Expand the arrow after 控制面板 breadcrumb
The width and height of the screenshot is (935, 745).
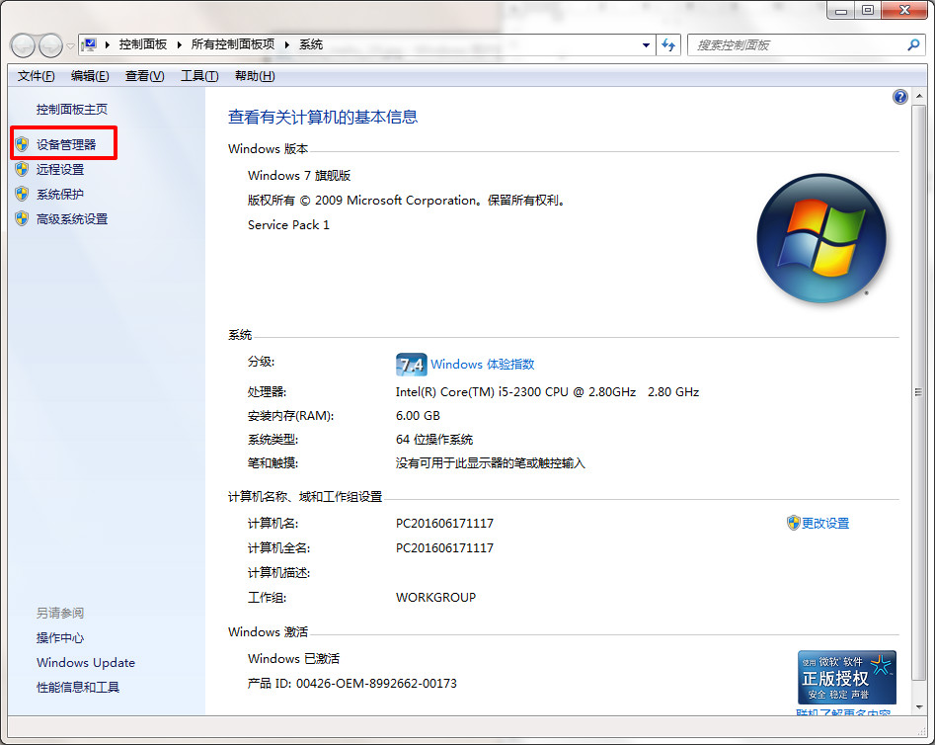click(179, 44)
